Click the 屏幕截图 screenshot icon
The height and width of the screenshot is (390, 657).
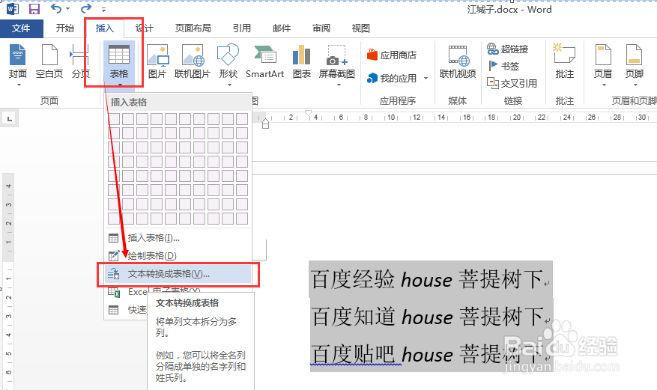[x=337, y=55]
